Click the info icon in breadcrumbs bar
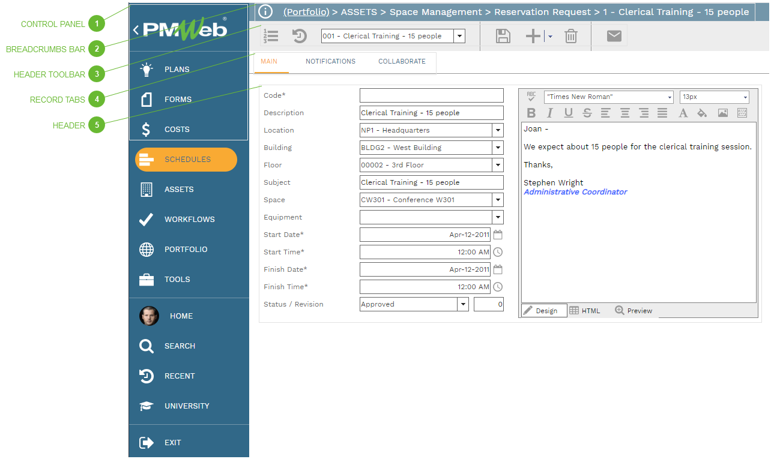The height and width of the screenshot is (459, 771). coord(265,11)
